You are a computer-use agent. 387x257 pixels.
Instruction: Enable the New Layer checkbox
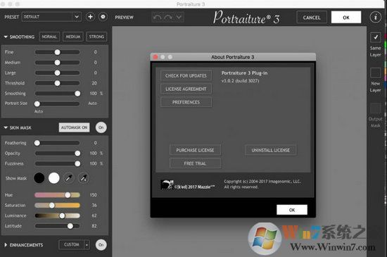point(376,73)
